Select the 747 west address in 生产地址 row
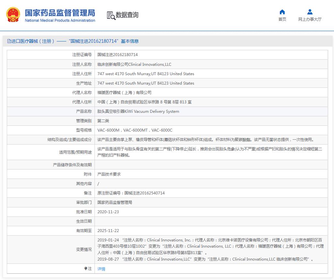 tap(146, 83)
